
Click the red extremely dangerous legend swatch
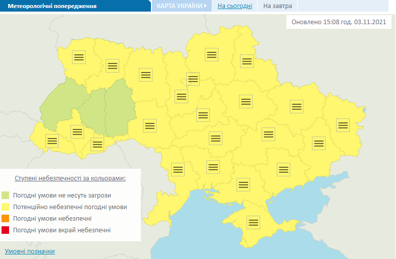click(6, 230)
